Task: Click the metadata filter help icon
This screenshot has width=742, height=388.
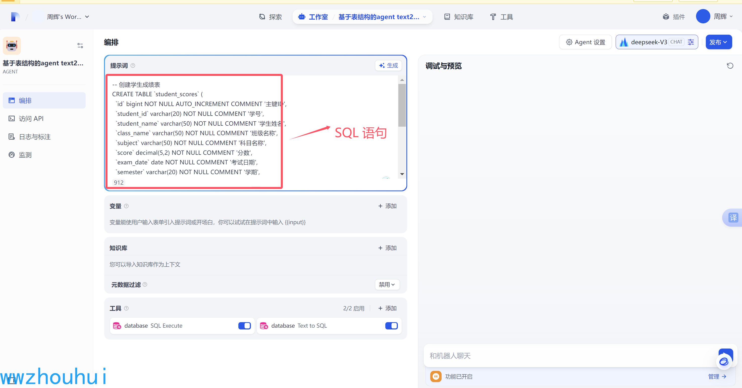Action: click(x=145, y=284)
